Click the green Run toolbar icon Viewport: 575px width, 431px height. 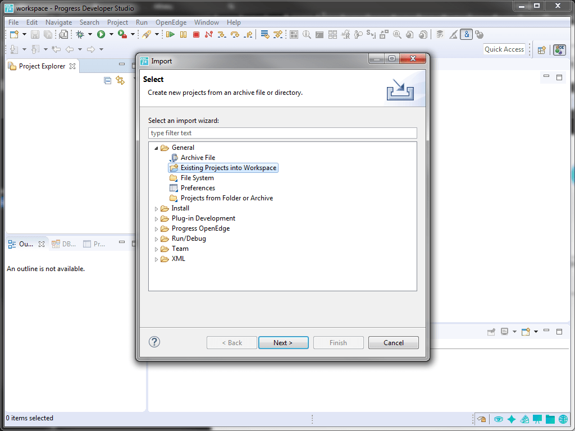(101, 35)
